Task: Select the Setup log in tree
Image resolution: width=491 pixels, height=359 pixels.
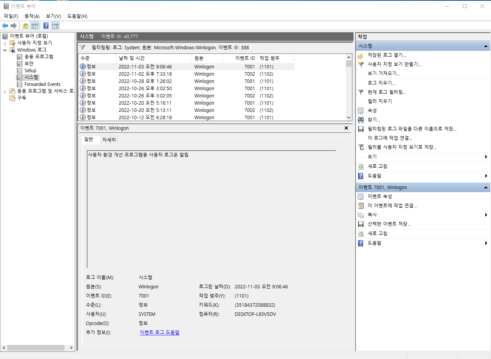Action: (30, 70)
